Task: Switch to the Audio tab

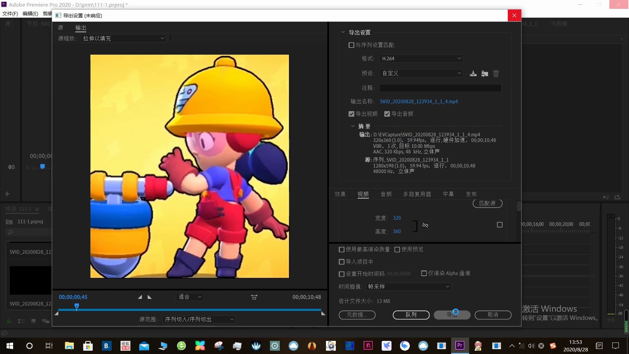Action: point(386,194)
